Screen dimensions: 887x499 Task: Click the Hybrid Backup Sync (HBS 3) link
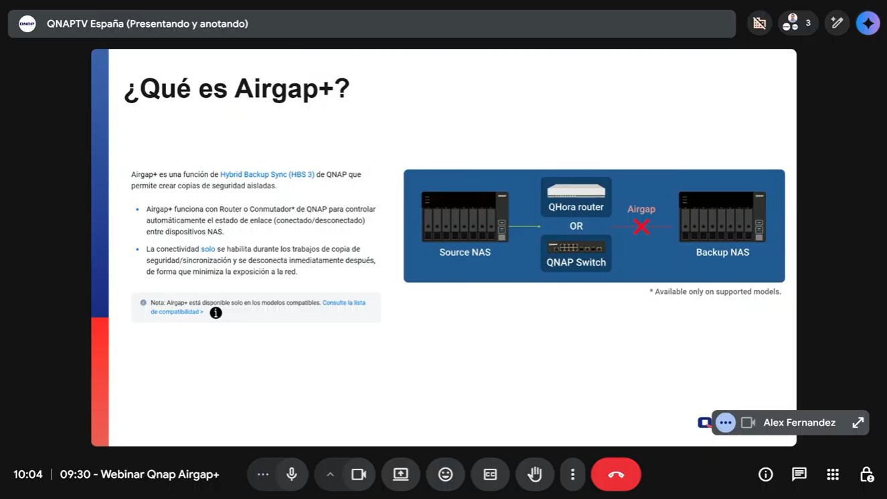(x=267, y=174)
